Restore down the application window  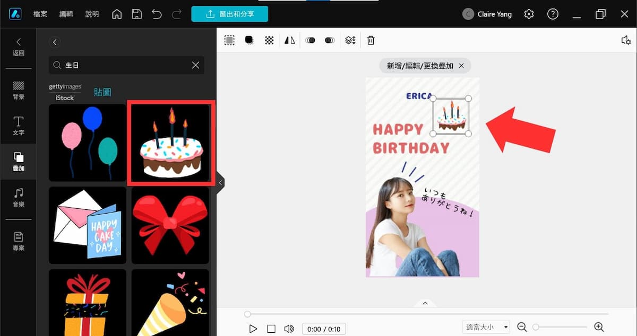point(600,14)
